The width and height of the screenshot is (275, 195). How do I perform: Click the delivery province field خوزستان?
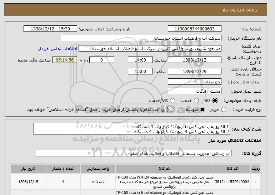[x=195, y=82]
